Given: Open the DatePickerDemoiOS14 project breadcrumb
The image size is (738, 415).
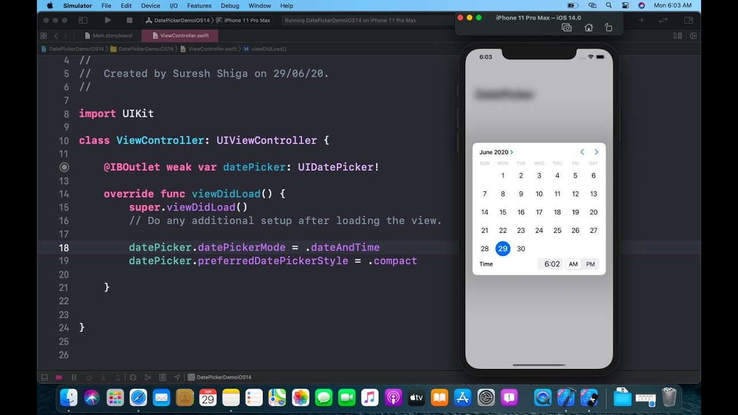Looking at the screenshot, I should 73,49.
